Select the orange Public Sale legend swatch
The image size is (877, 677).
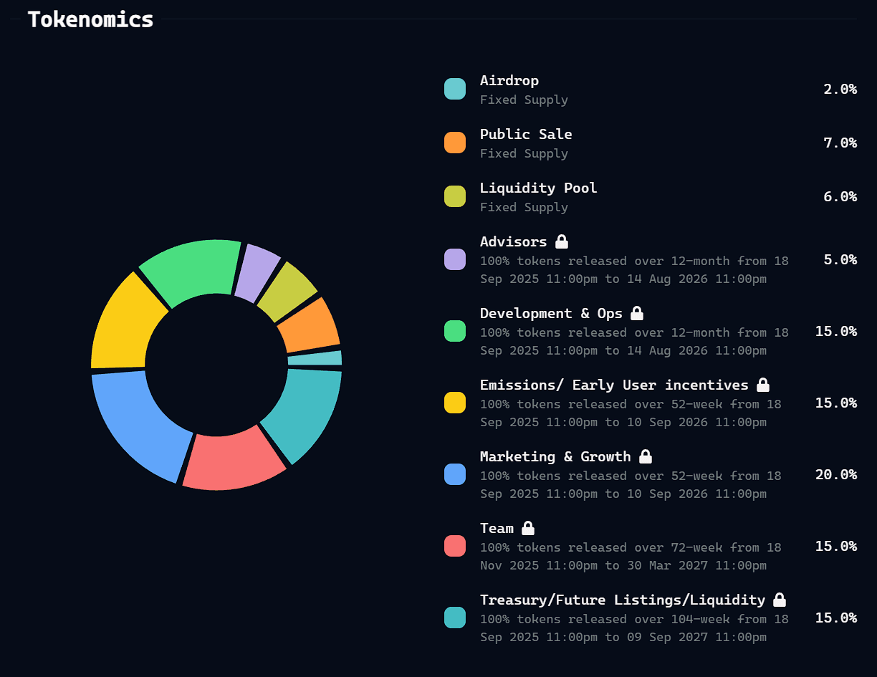(x=455, y=143)
